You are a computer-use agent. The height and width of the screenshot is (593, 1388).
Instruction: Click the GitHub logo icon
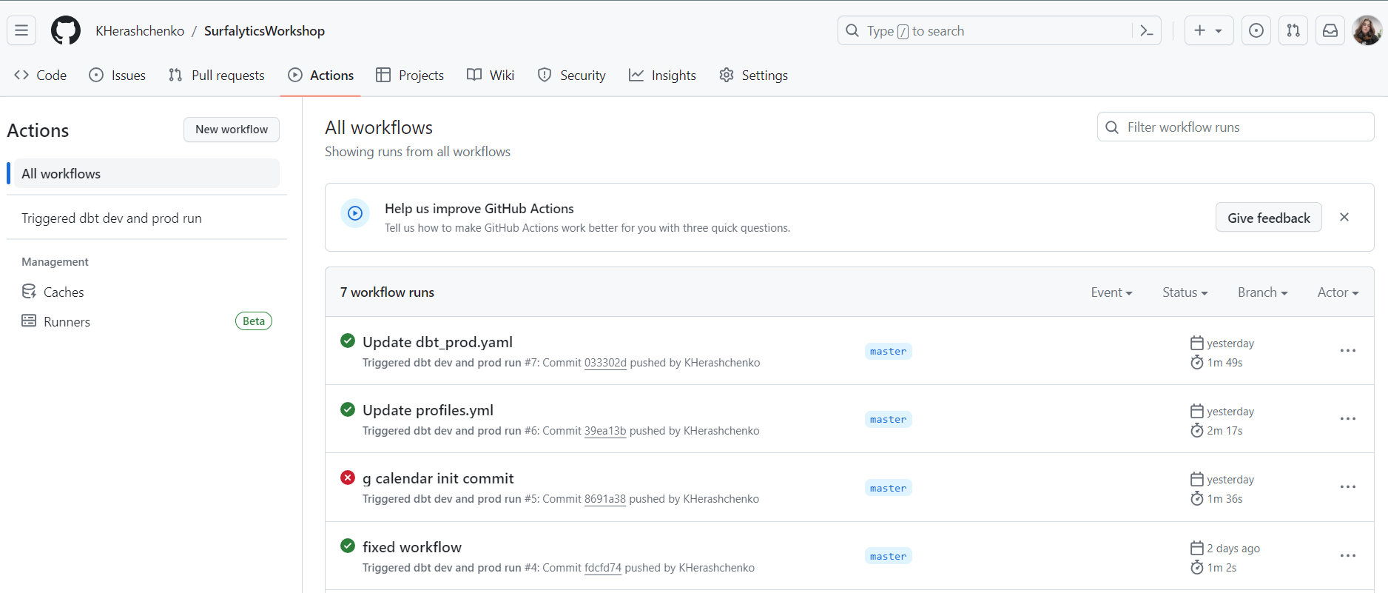[x=65, y=30]
